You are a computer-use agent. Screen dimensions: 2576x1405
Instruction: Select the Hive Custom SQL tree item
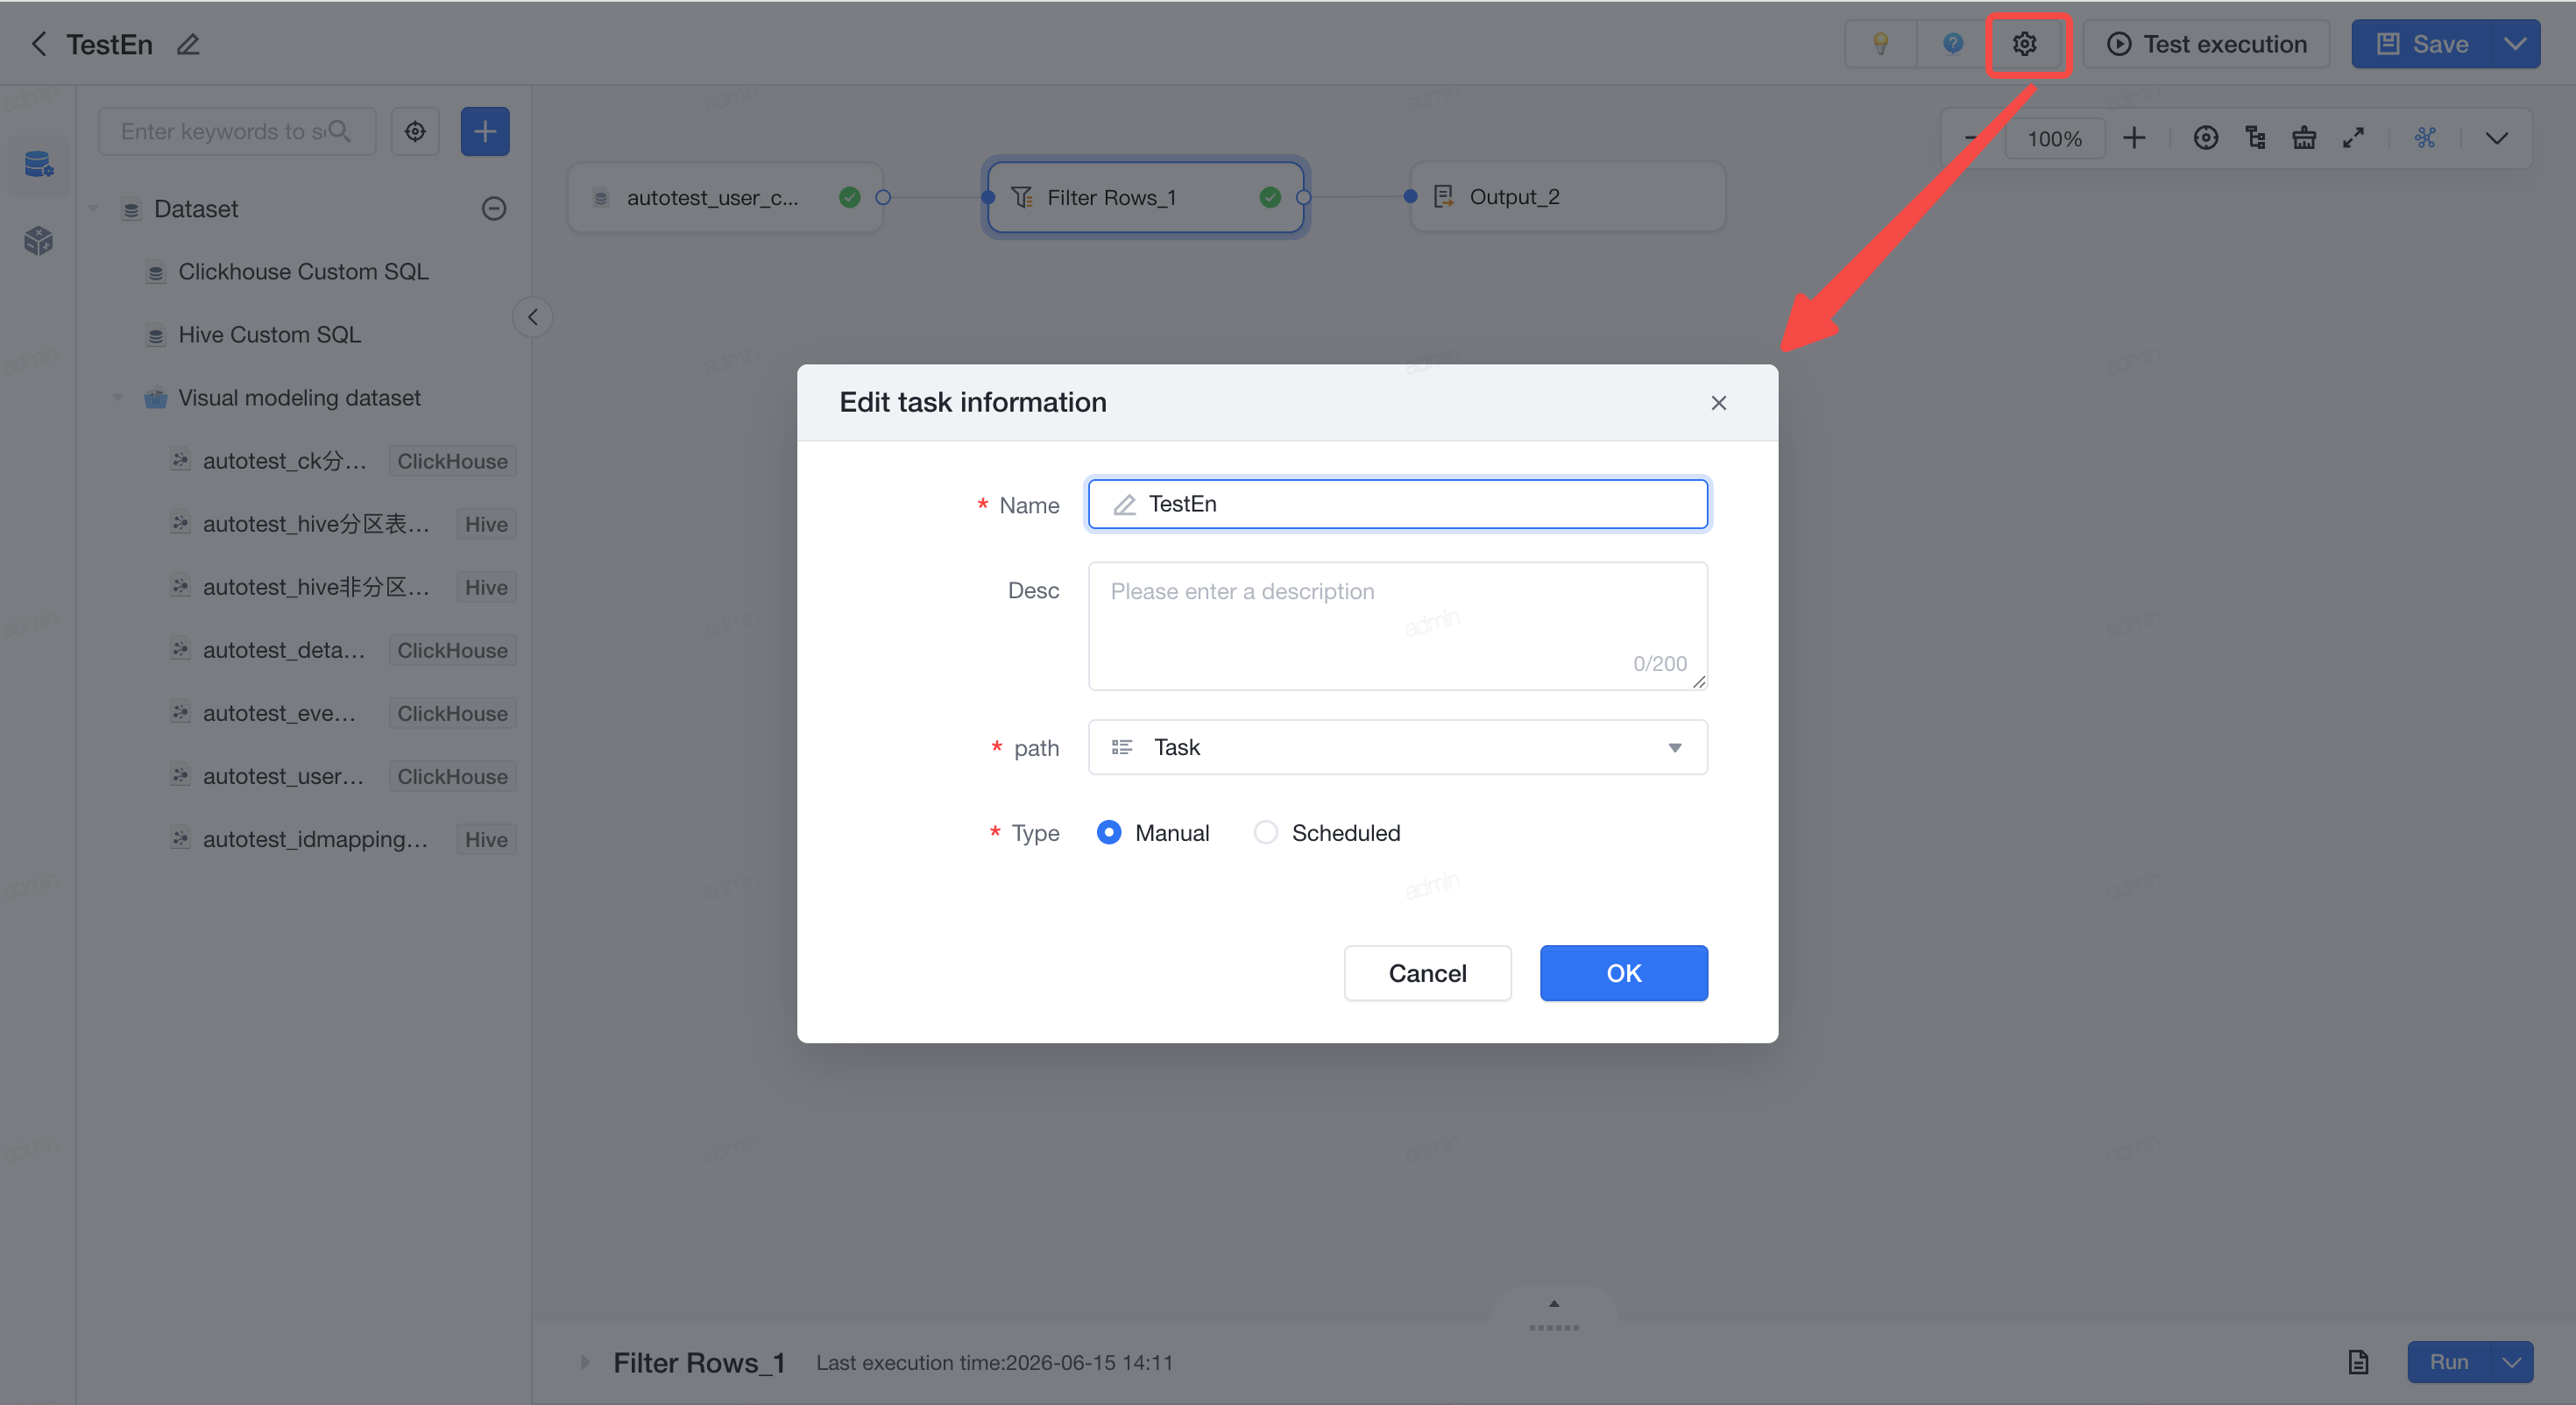click(269, 335)
